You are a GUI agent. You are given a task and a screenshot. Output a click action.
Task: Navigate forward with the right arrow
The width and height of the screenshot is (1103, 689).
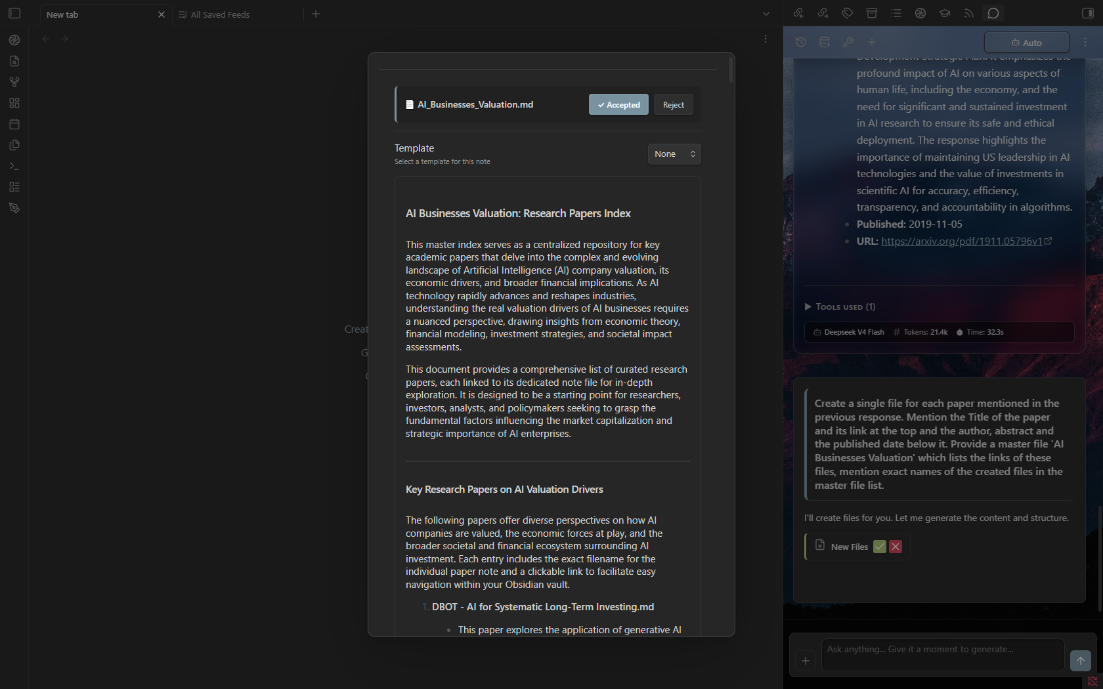coord(64,39)
